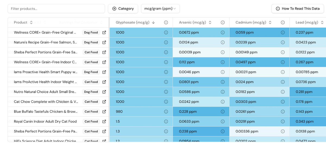Viewport: 326px width, 143px height.
Task: Click the 0.343 ppm lead cell
Action: 308,122
